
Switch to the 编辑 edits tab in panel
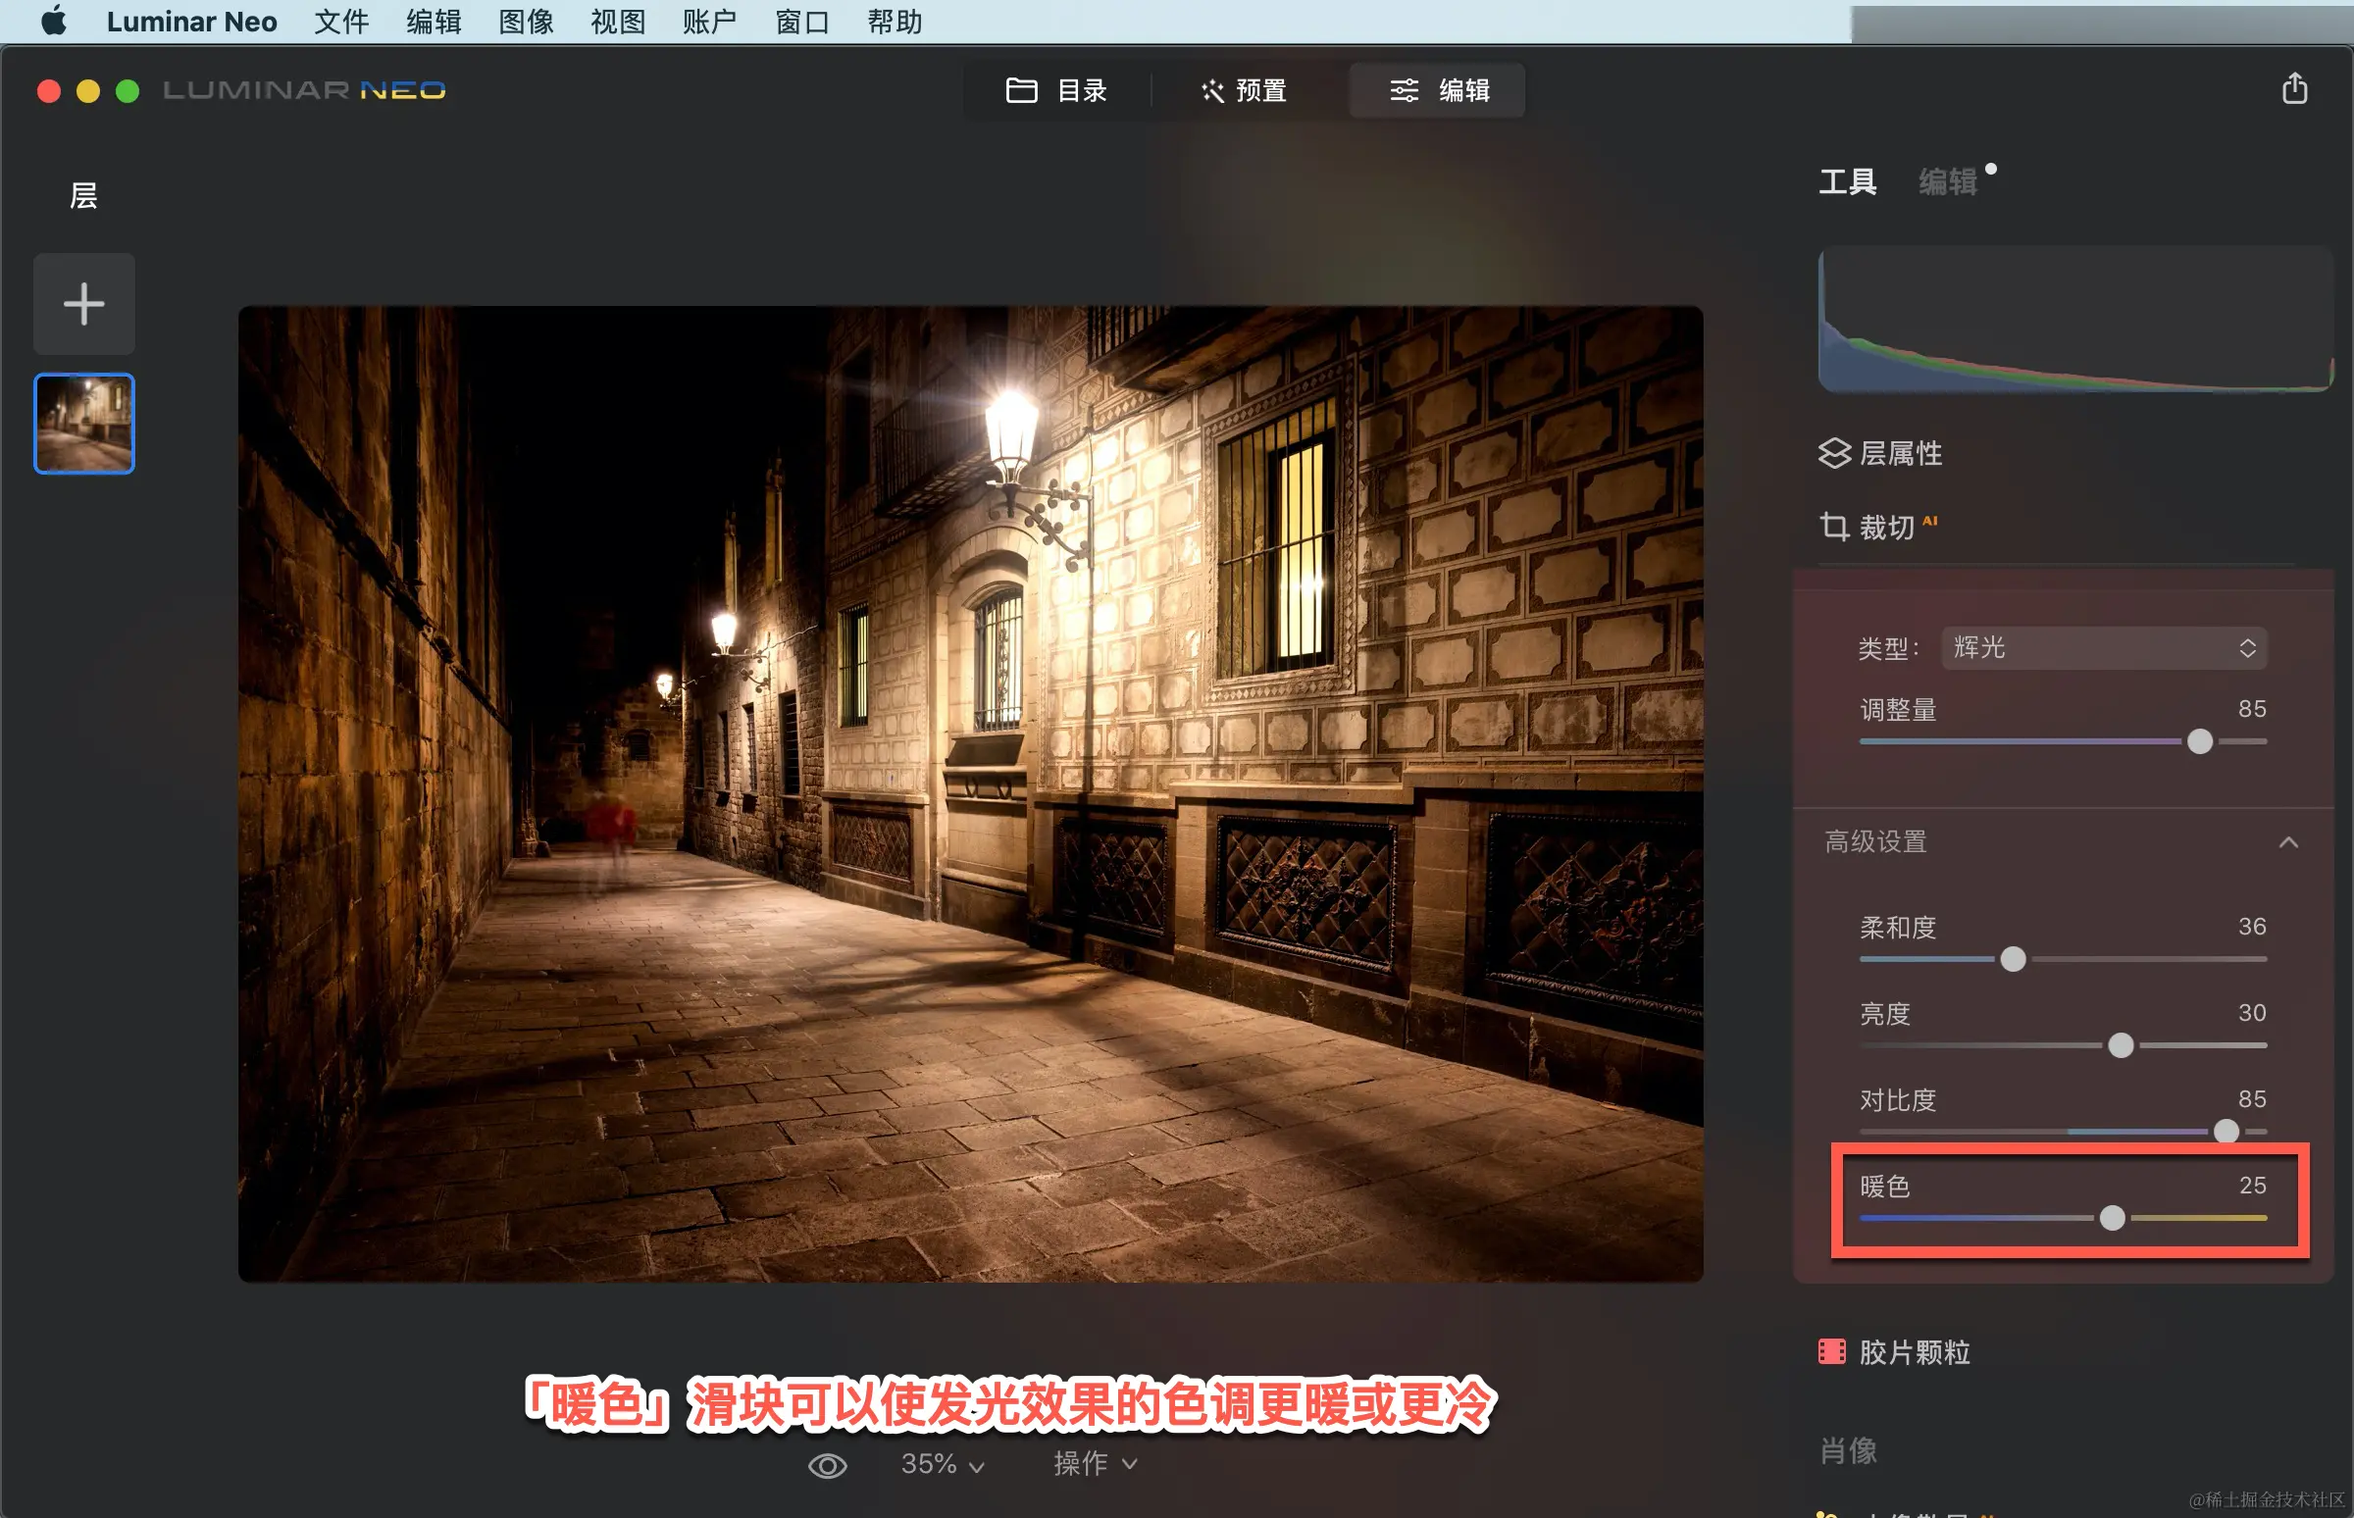1947,181
